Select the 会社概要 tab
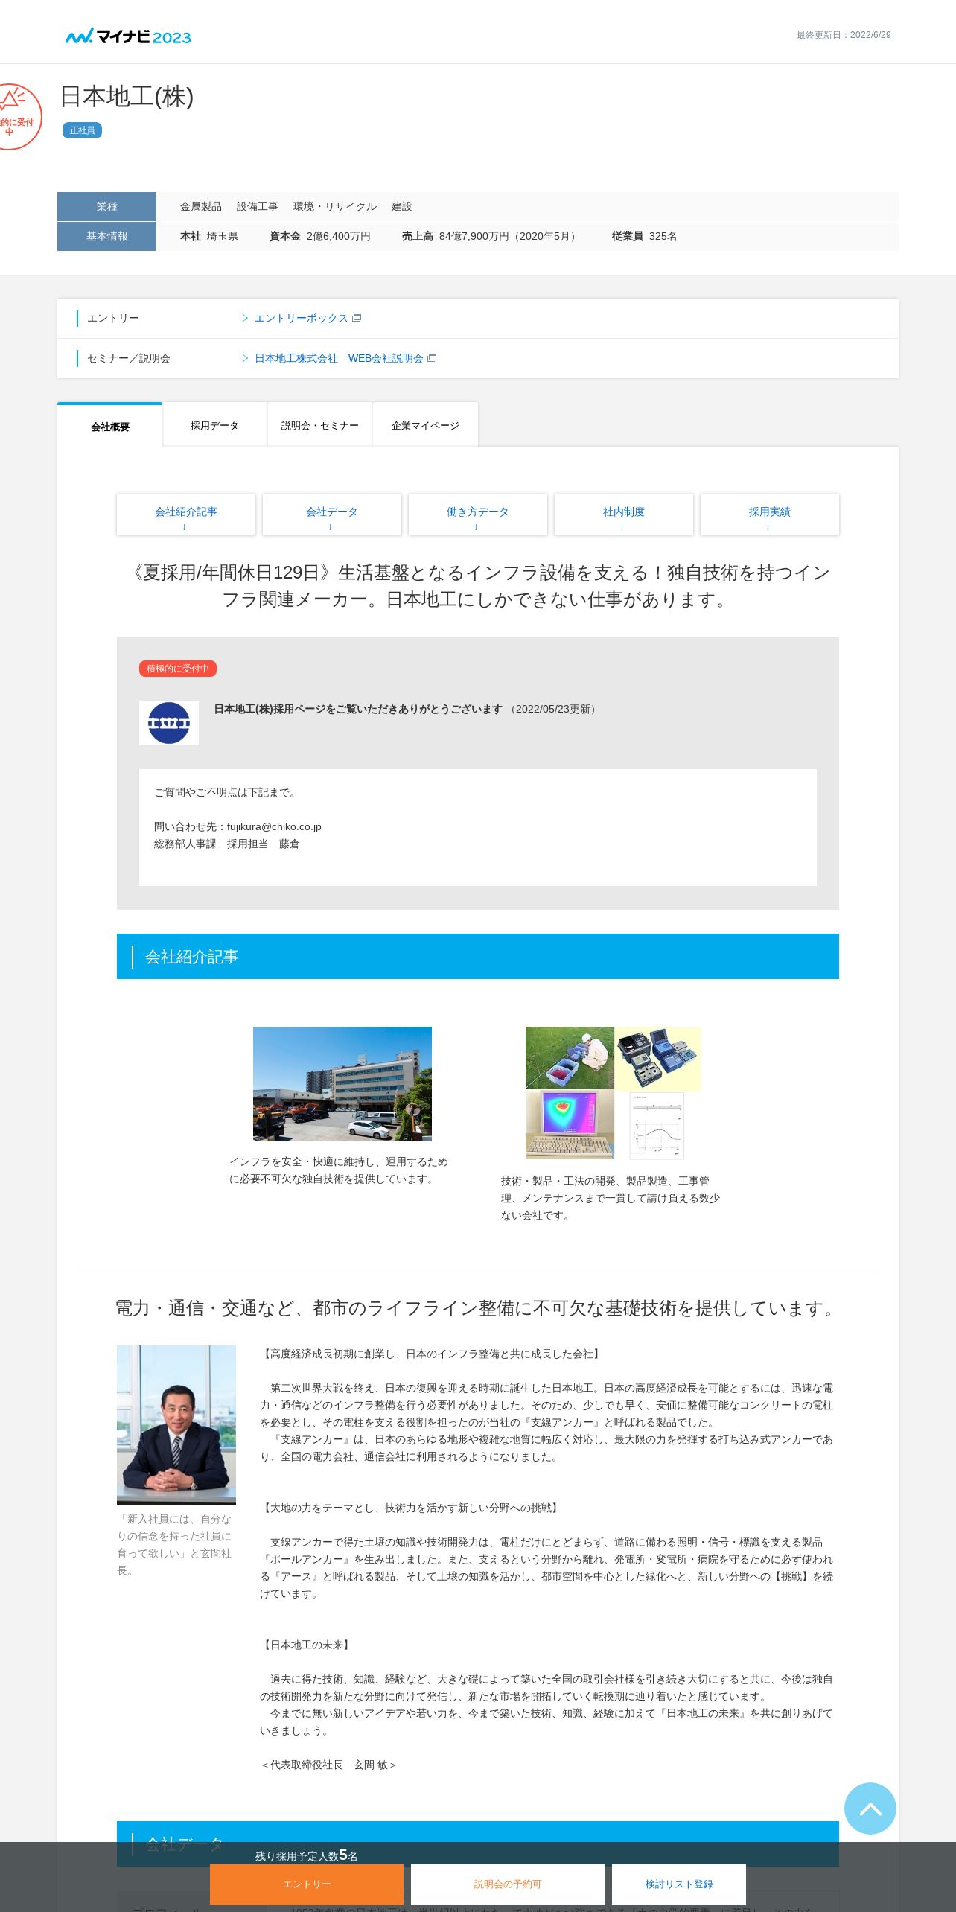The height and width of the screenshot is (1912, 956). pos(110,426)
